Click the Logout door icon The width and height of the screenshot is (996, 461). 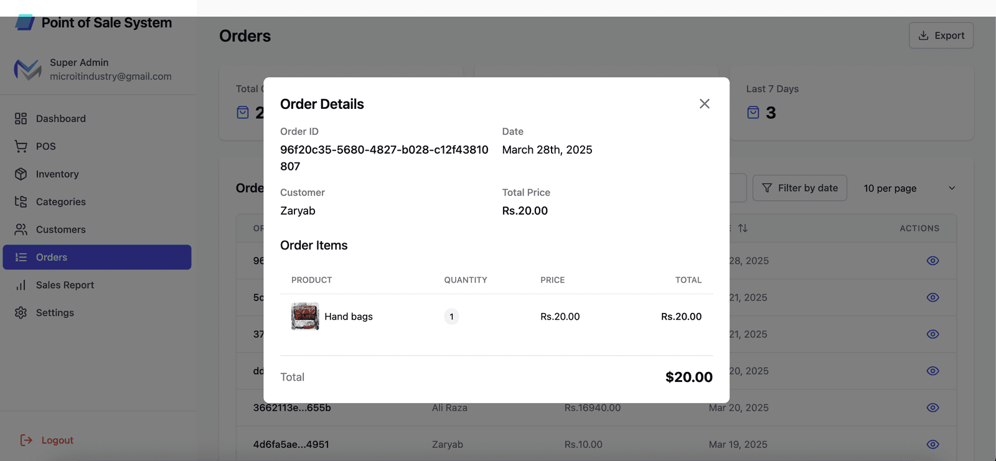[x=26, y=440]
